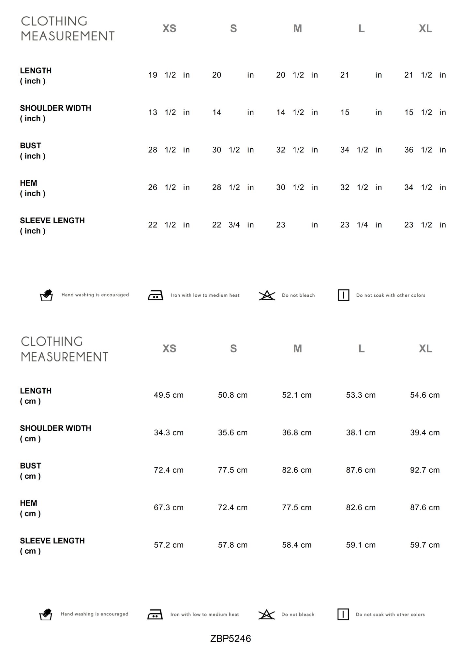The height and width of the screenshot is (652, 461).
Task: Click the do-not-soak square icon under the inch chart
Action: coord(343,295)
